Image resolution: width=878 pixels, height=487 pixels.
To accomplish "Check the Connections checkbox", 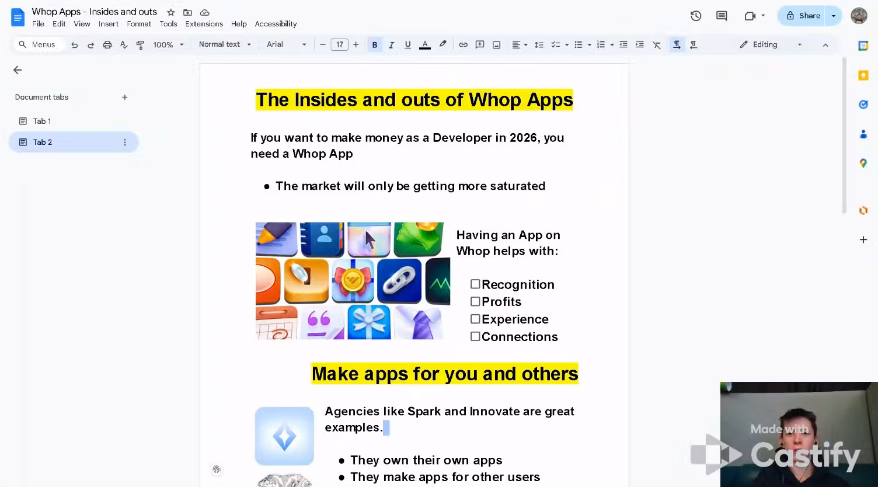I will (x=475, y=336).
